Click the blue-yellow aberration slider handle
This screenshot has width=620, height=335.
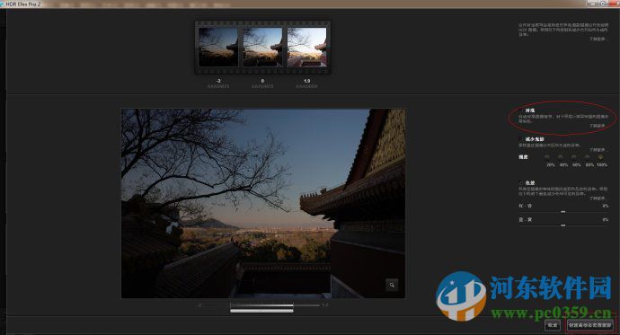[x=563, y=225]
